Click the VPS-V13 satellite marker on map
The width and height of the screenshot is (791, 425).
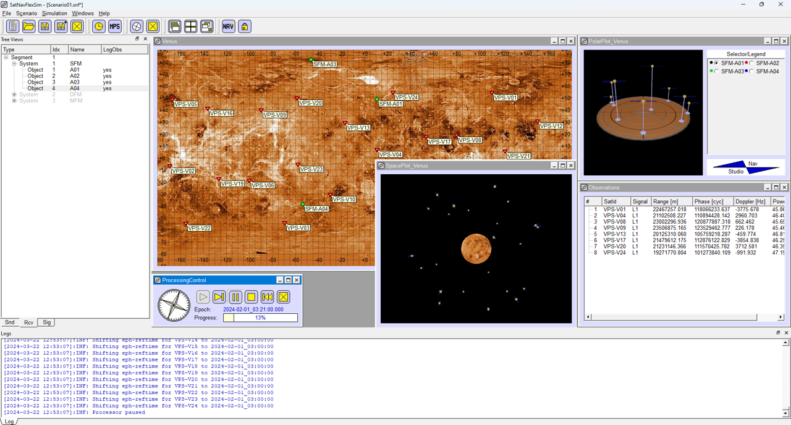point(345,124)
